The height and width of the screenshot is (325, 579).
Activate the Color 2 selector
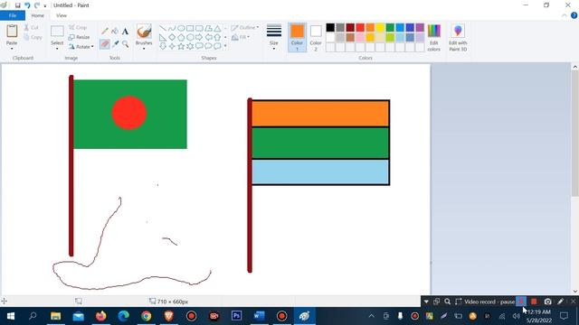[316, 37]
